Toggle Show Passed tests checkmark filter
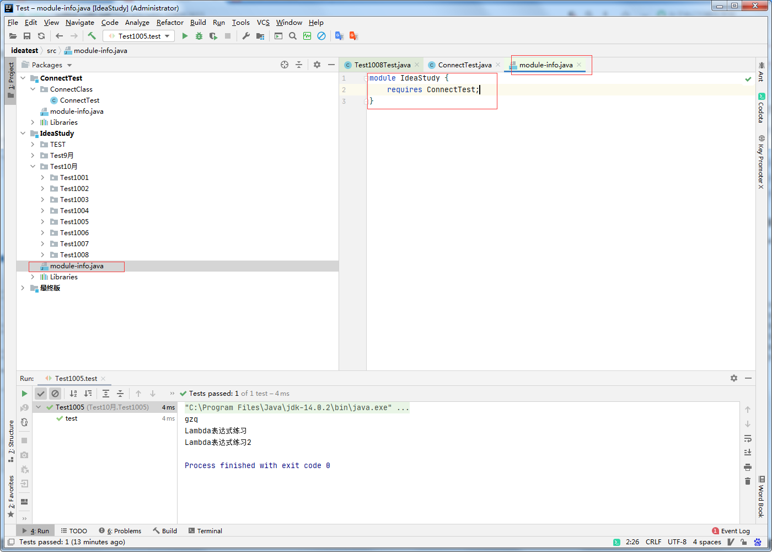 click(x=40, y=394)
